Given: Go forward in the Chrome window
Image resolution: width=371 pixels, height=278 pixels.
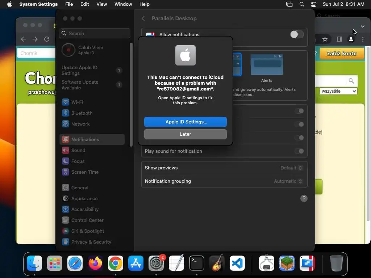Looking at the screenshot, I should (x=35, y=39).
